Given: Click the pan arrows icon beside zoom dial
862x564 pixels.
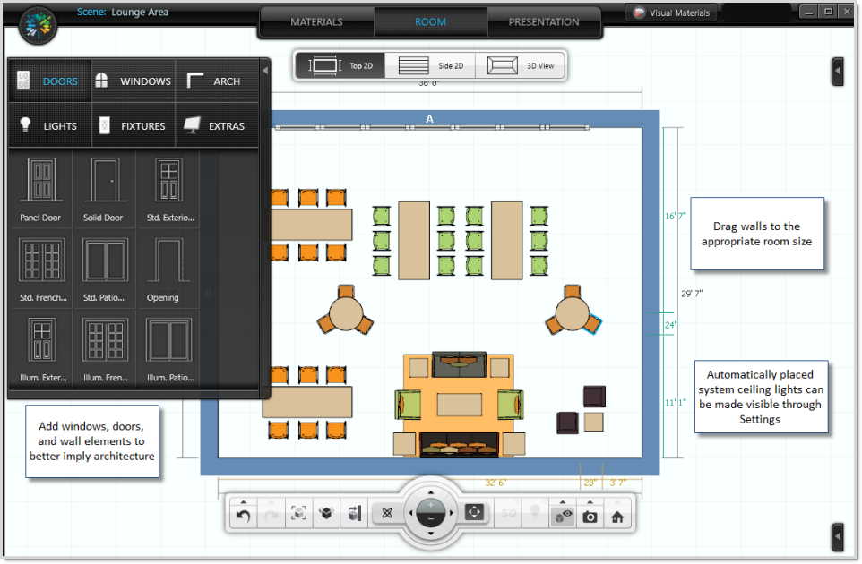Looking at the screenshot, I should point(474,513).
